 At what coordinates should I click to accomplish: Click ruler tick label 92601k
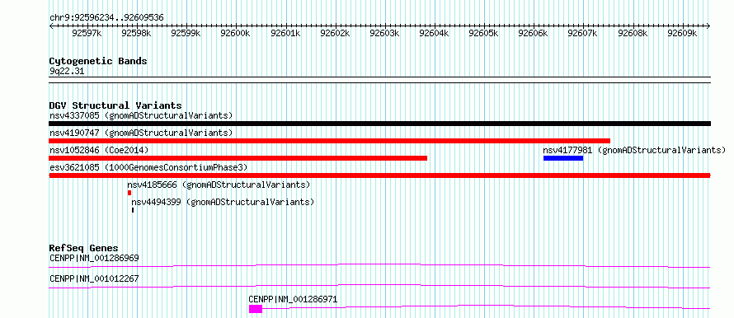(285, 33)
